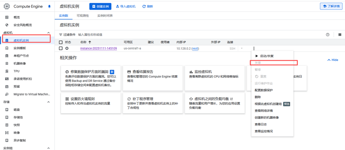Screen dimensions: 345x150
Task: Hide the 相关操作 section
Action: [x=333, y=60]
